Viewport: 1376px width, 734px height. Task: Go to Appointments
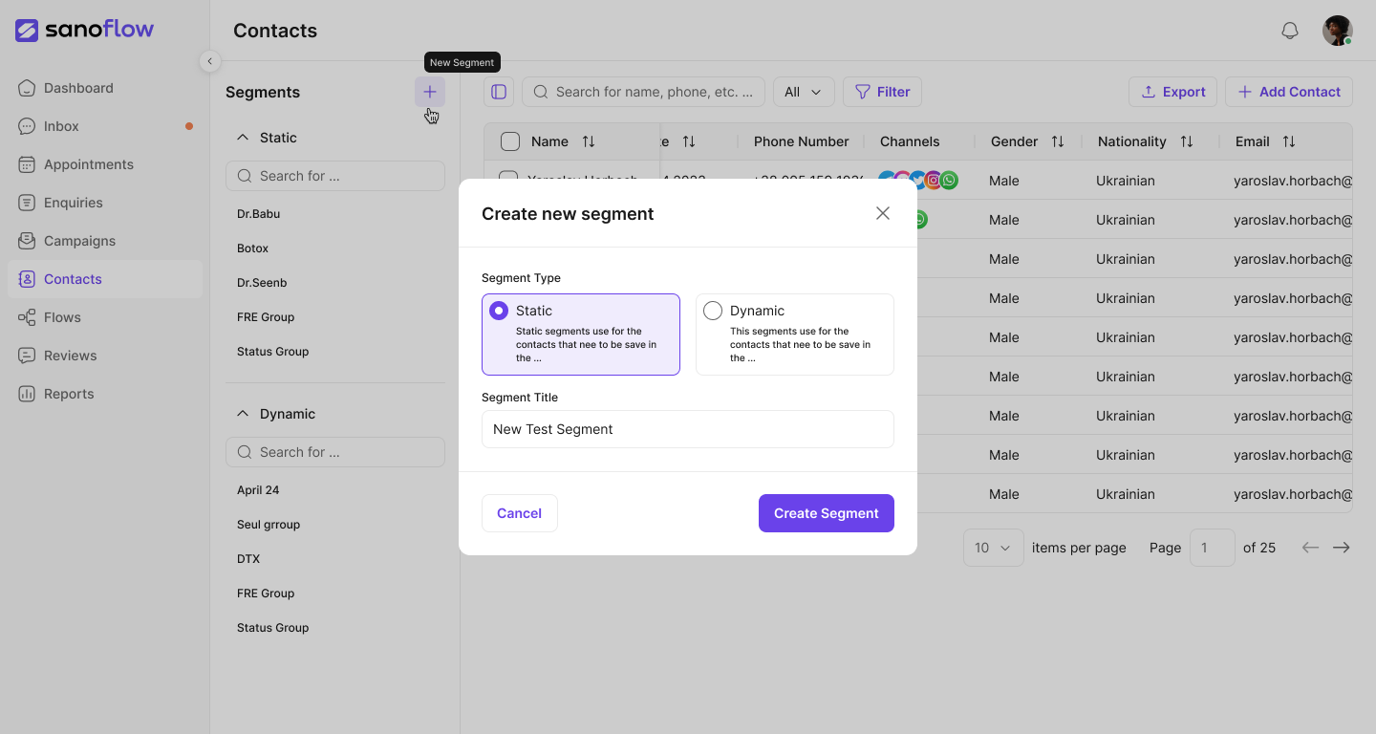click(x=104, y=164)
